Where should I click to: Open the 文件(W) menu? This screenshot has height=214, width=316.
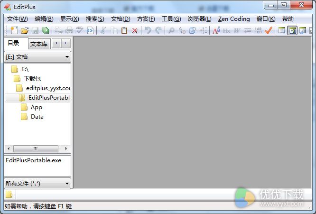click(18, 19)
